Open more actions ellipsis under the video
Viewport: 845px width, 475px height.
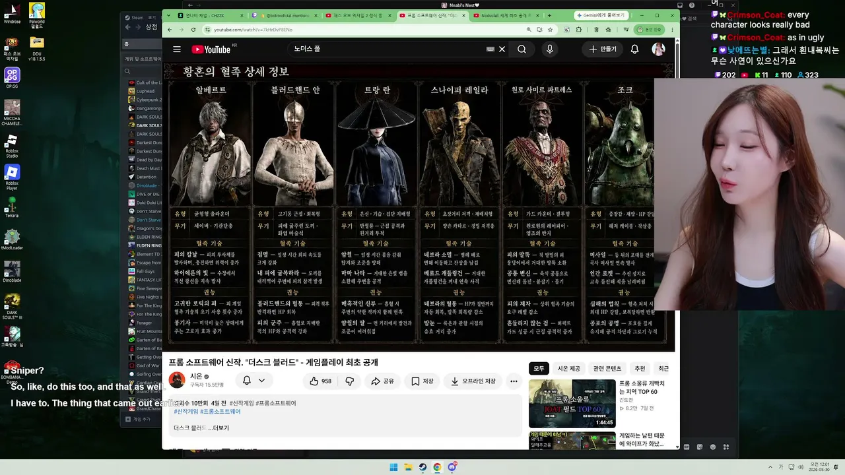pyautogui.click(x=514, y=381)
